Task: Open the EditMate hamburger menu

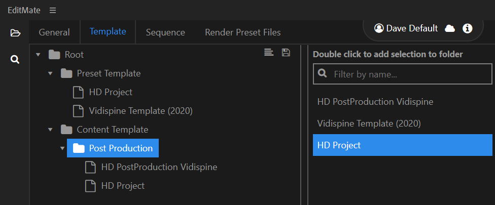Action: (x=53, y=11)
